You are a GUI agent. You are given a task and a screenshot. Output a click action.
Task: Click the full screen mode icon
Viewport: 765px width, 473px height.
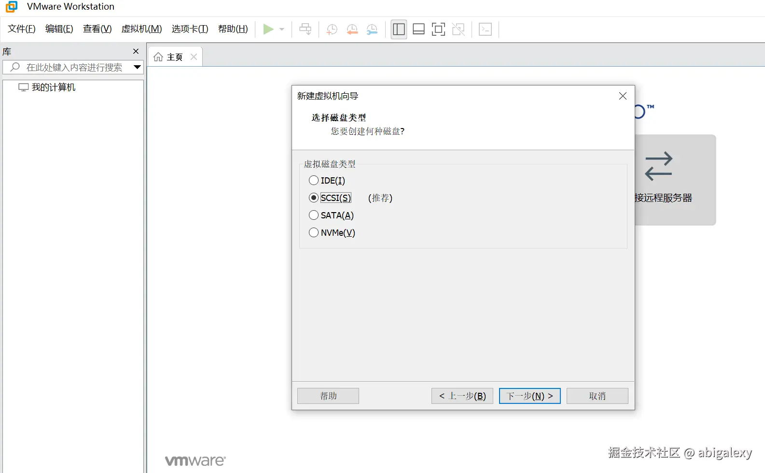pos(438,29)
